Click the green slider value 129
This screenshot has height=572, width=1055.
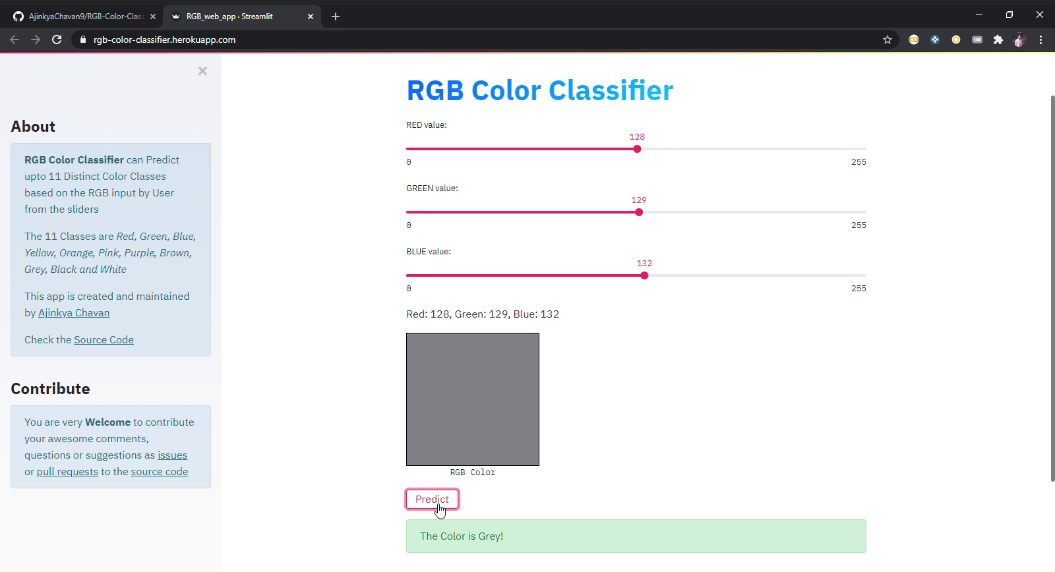(x=639, y=200)
